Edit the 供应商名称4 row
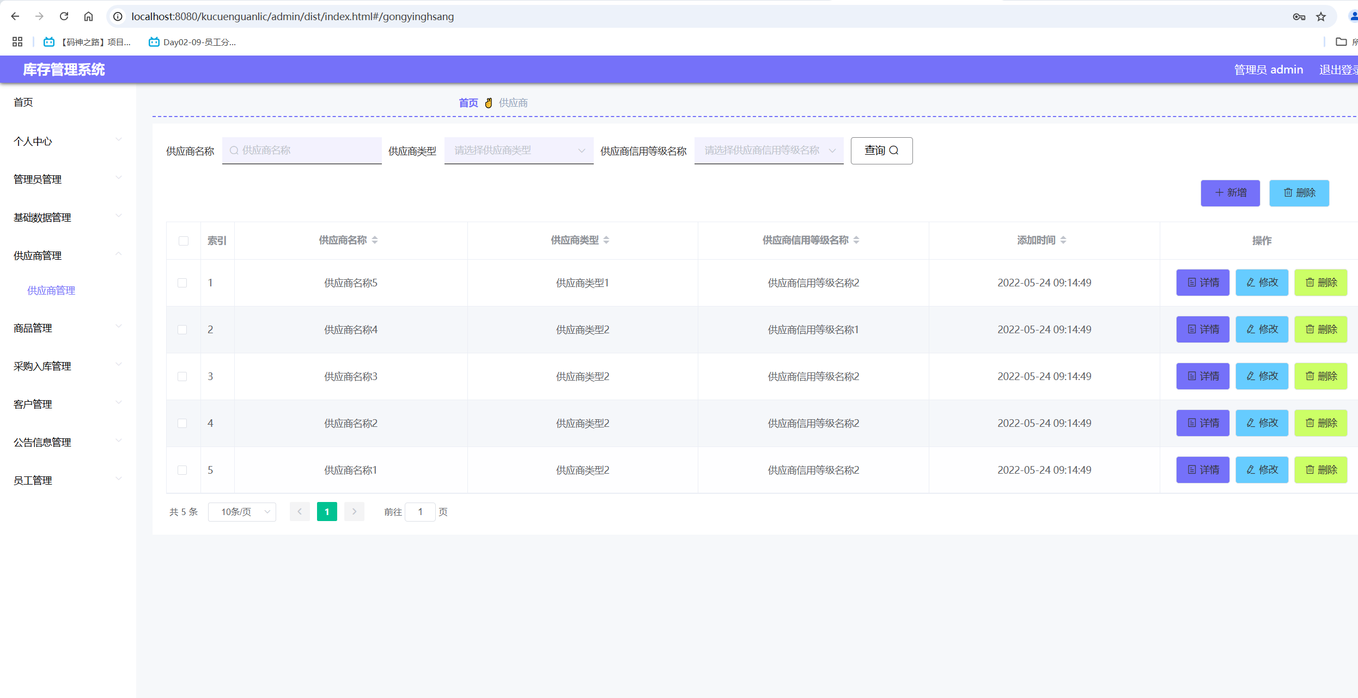The height and width of the screenshot is (698, 1358). 1262,329
